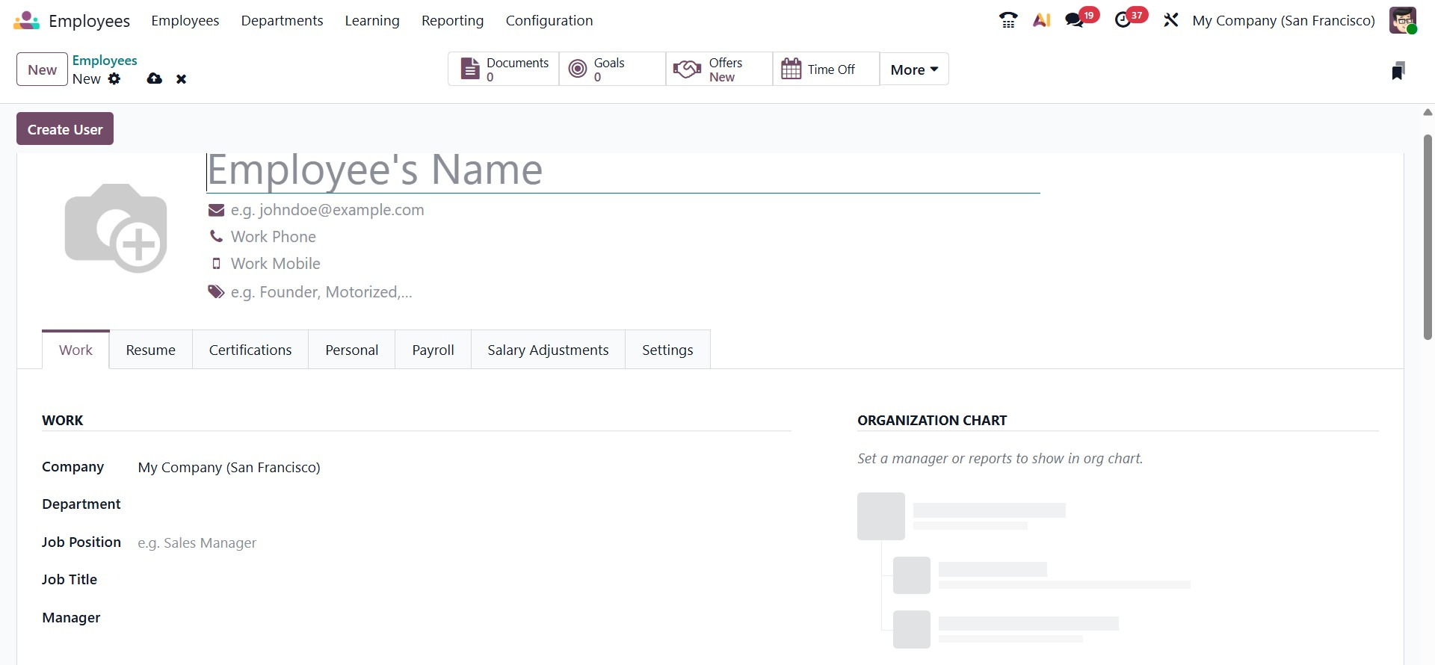Switch to the Settings tab

tap(667, 350)
